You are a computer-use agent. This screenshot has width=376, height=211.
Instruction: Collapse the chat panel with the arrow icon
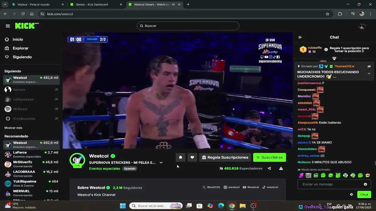click(x=300, y=37)
